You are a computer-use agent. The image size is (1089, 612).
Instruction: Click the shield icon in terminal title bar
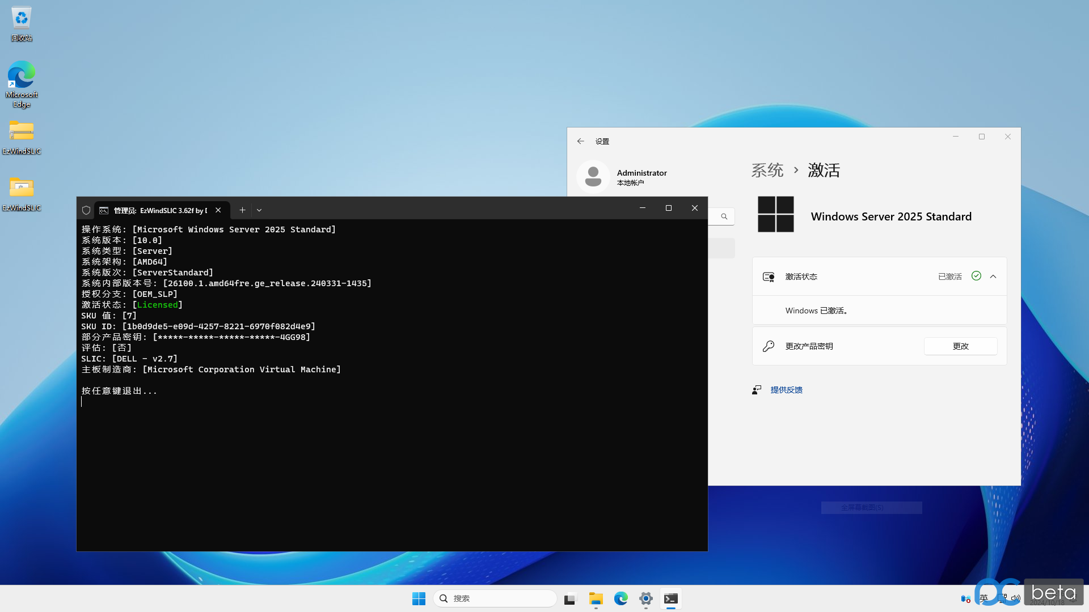tap(86, 210)
